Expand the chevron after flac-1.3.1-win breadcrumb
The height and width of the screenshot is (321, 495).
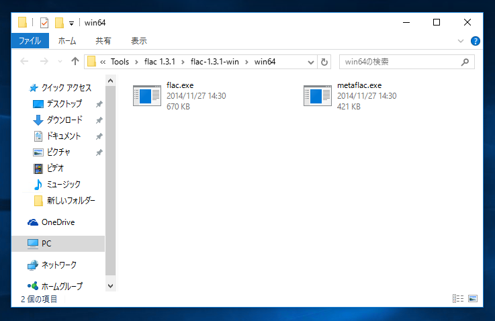[246, 62]
